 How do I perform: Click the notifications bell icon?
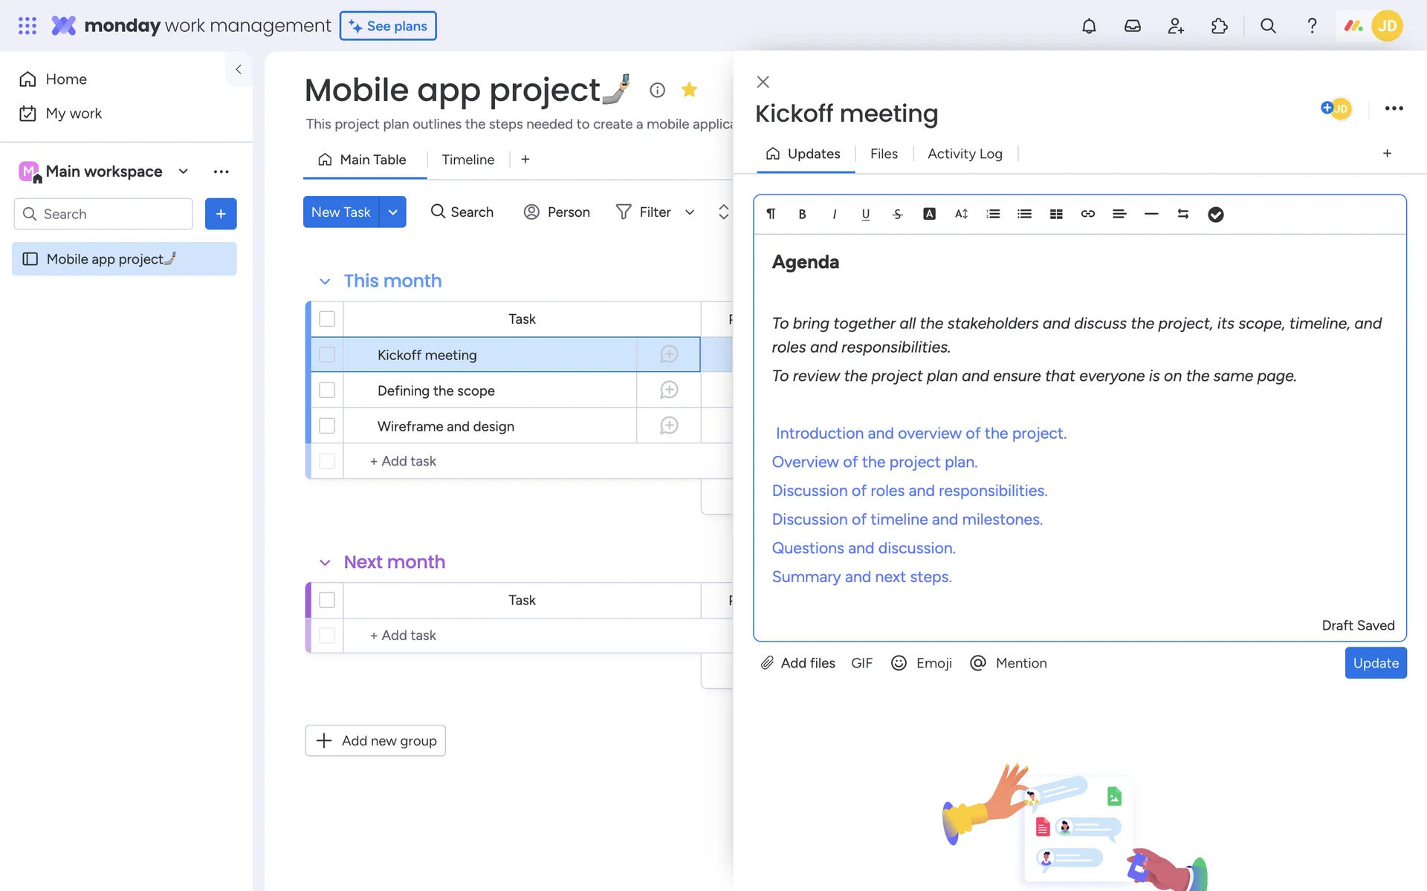click(1089, 26)
